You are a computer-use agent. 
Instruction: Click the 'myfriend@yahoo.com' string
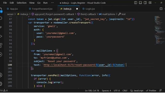(54, 58)
